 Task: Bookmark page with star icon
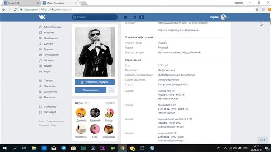point(257,9)
